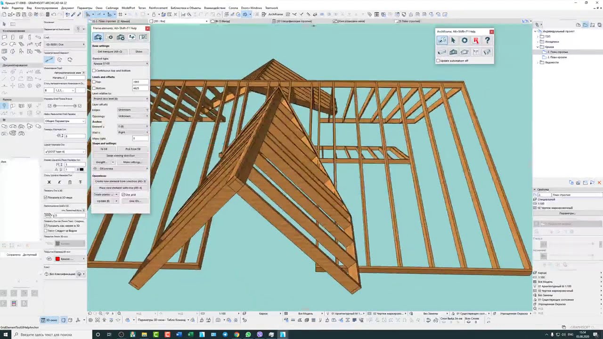
Task: Click the Give IDs... button
Action: 134,201
